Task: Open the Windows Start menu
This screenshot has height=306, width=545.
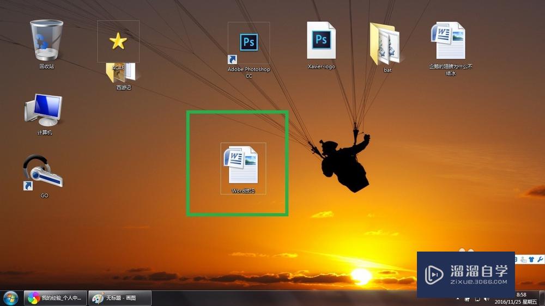Action: (10, 298)
